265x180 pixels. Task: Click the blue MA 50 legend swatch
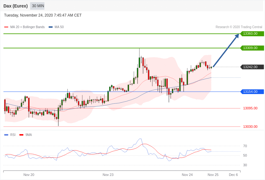coord(51,27)
